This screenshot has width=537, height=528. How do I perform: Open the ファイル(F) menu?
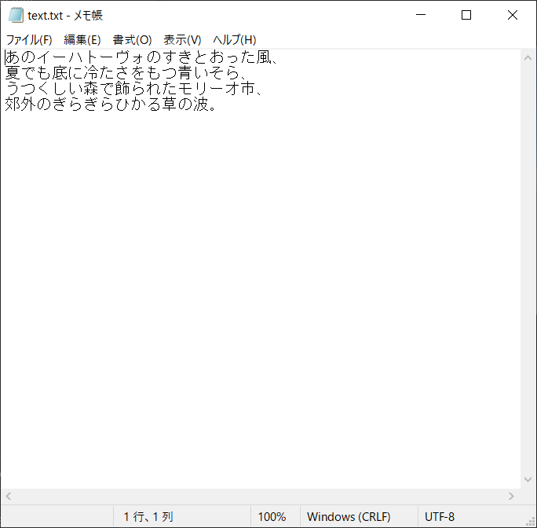(29, 40)
